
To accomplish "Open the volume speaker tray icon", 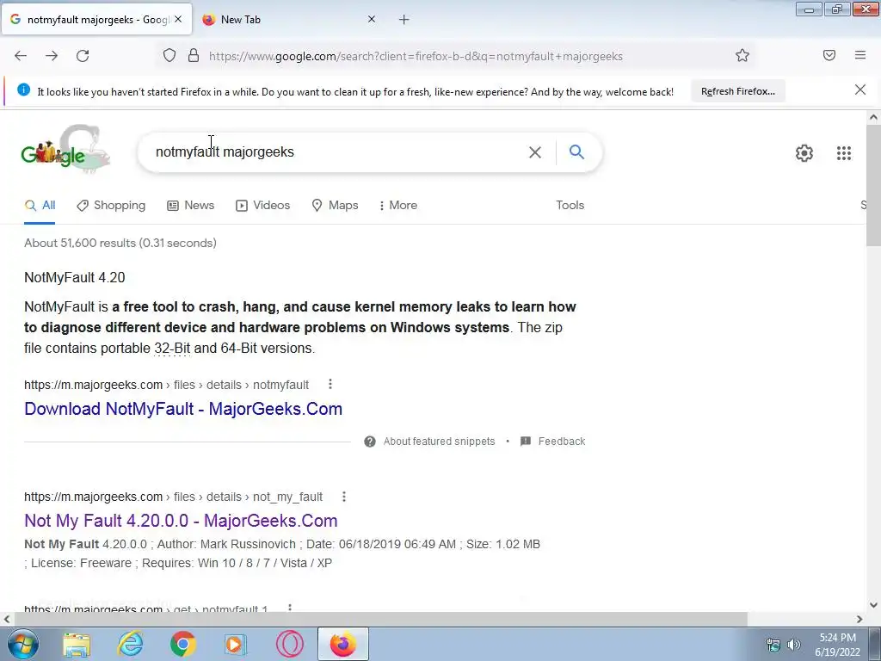I will pos(793,645).
